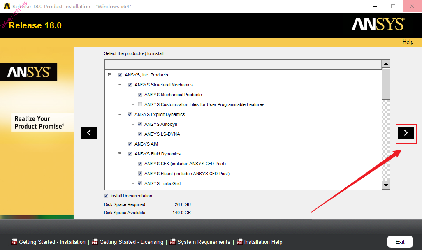The width and height of the screenshot is (422, 250).
Task: Uncheck ANSYS Structural Mechanics
Action: click(x=130, y=85)
